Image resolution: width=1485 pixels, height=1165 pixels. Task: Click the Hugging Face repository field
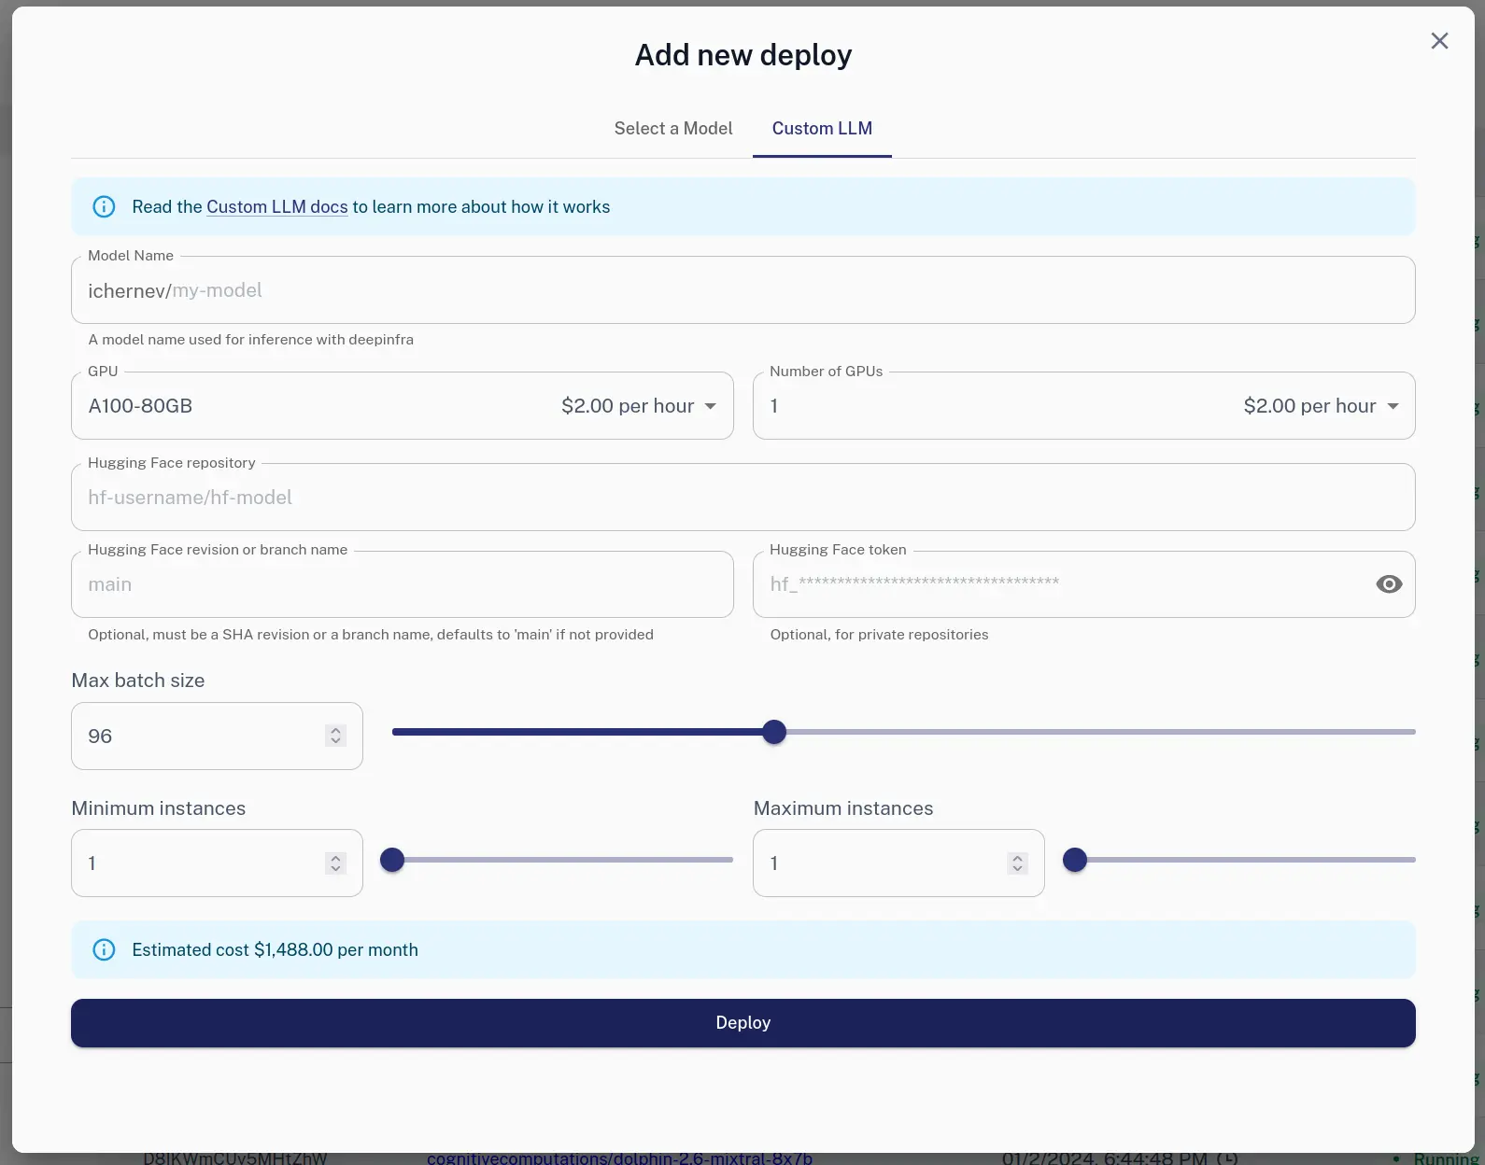click(742, 498)
